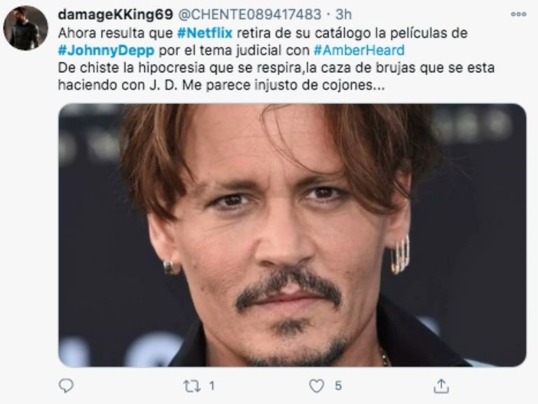Open the three-dot more options menu
Screen dimensions: 538x404
coord(518,14)
